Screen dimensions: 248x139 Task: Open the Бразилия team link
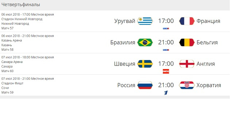click(x=123, y=43)
